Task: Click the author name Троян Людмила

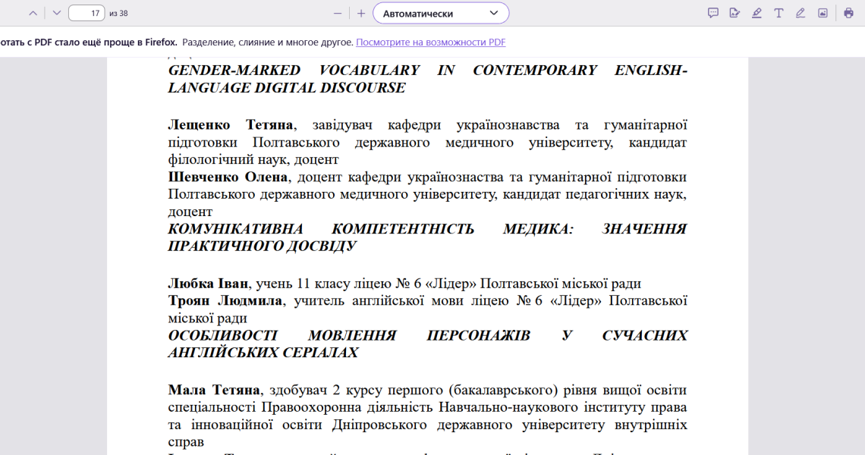Action: pyautogui.click(x=225, y=300)
